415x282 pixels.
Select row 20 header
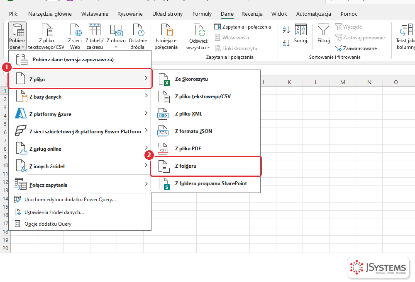pos(5,248)
